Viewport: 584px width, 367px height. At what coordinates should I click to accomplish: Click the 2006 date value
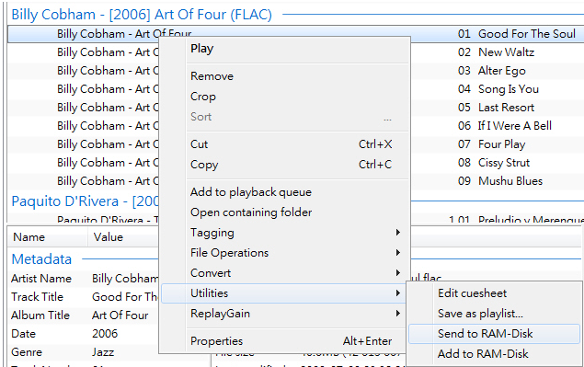coord(105,334)
